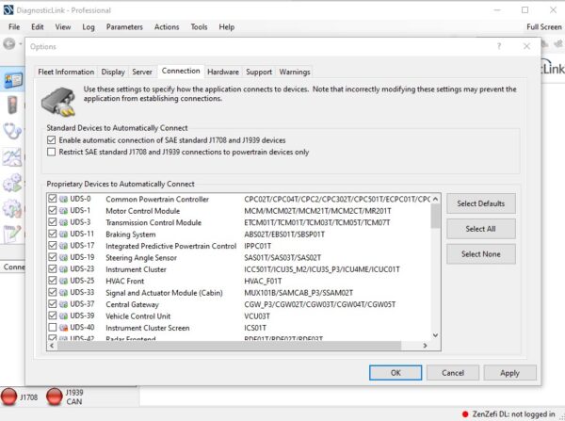Click the J1939 CAN red status indicator
This screenshot has height=421, width=565.
point(54,397)
